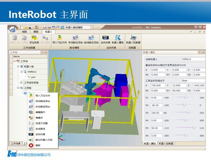
Task: Choose 手动路径添加 from the context menu
Action: point(43,107)
